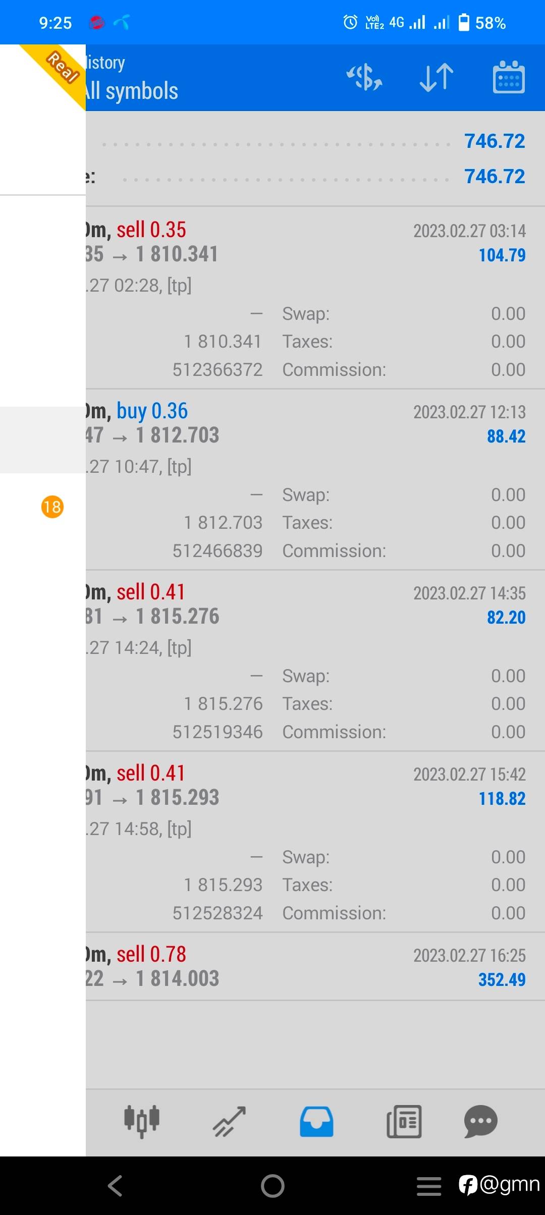Screen dimensions: 545x1215
Task: Tap the All symbols header label
Action: [x=132, y=91]
